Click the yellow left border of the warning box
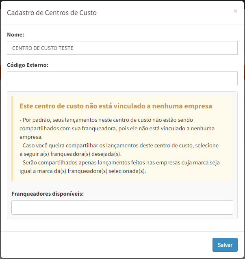Screen dimensions: 245x259 pyautogui.click(x=13, y=138)
